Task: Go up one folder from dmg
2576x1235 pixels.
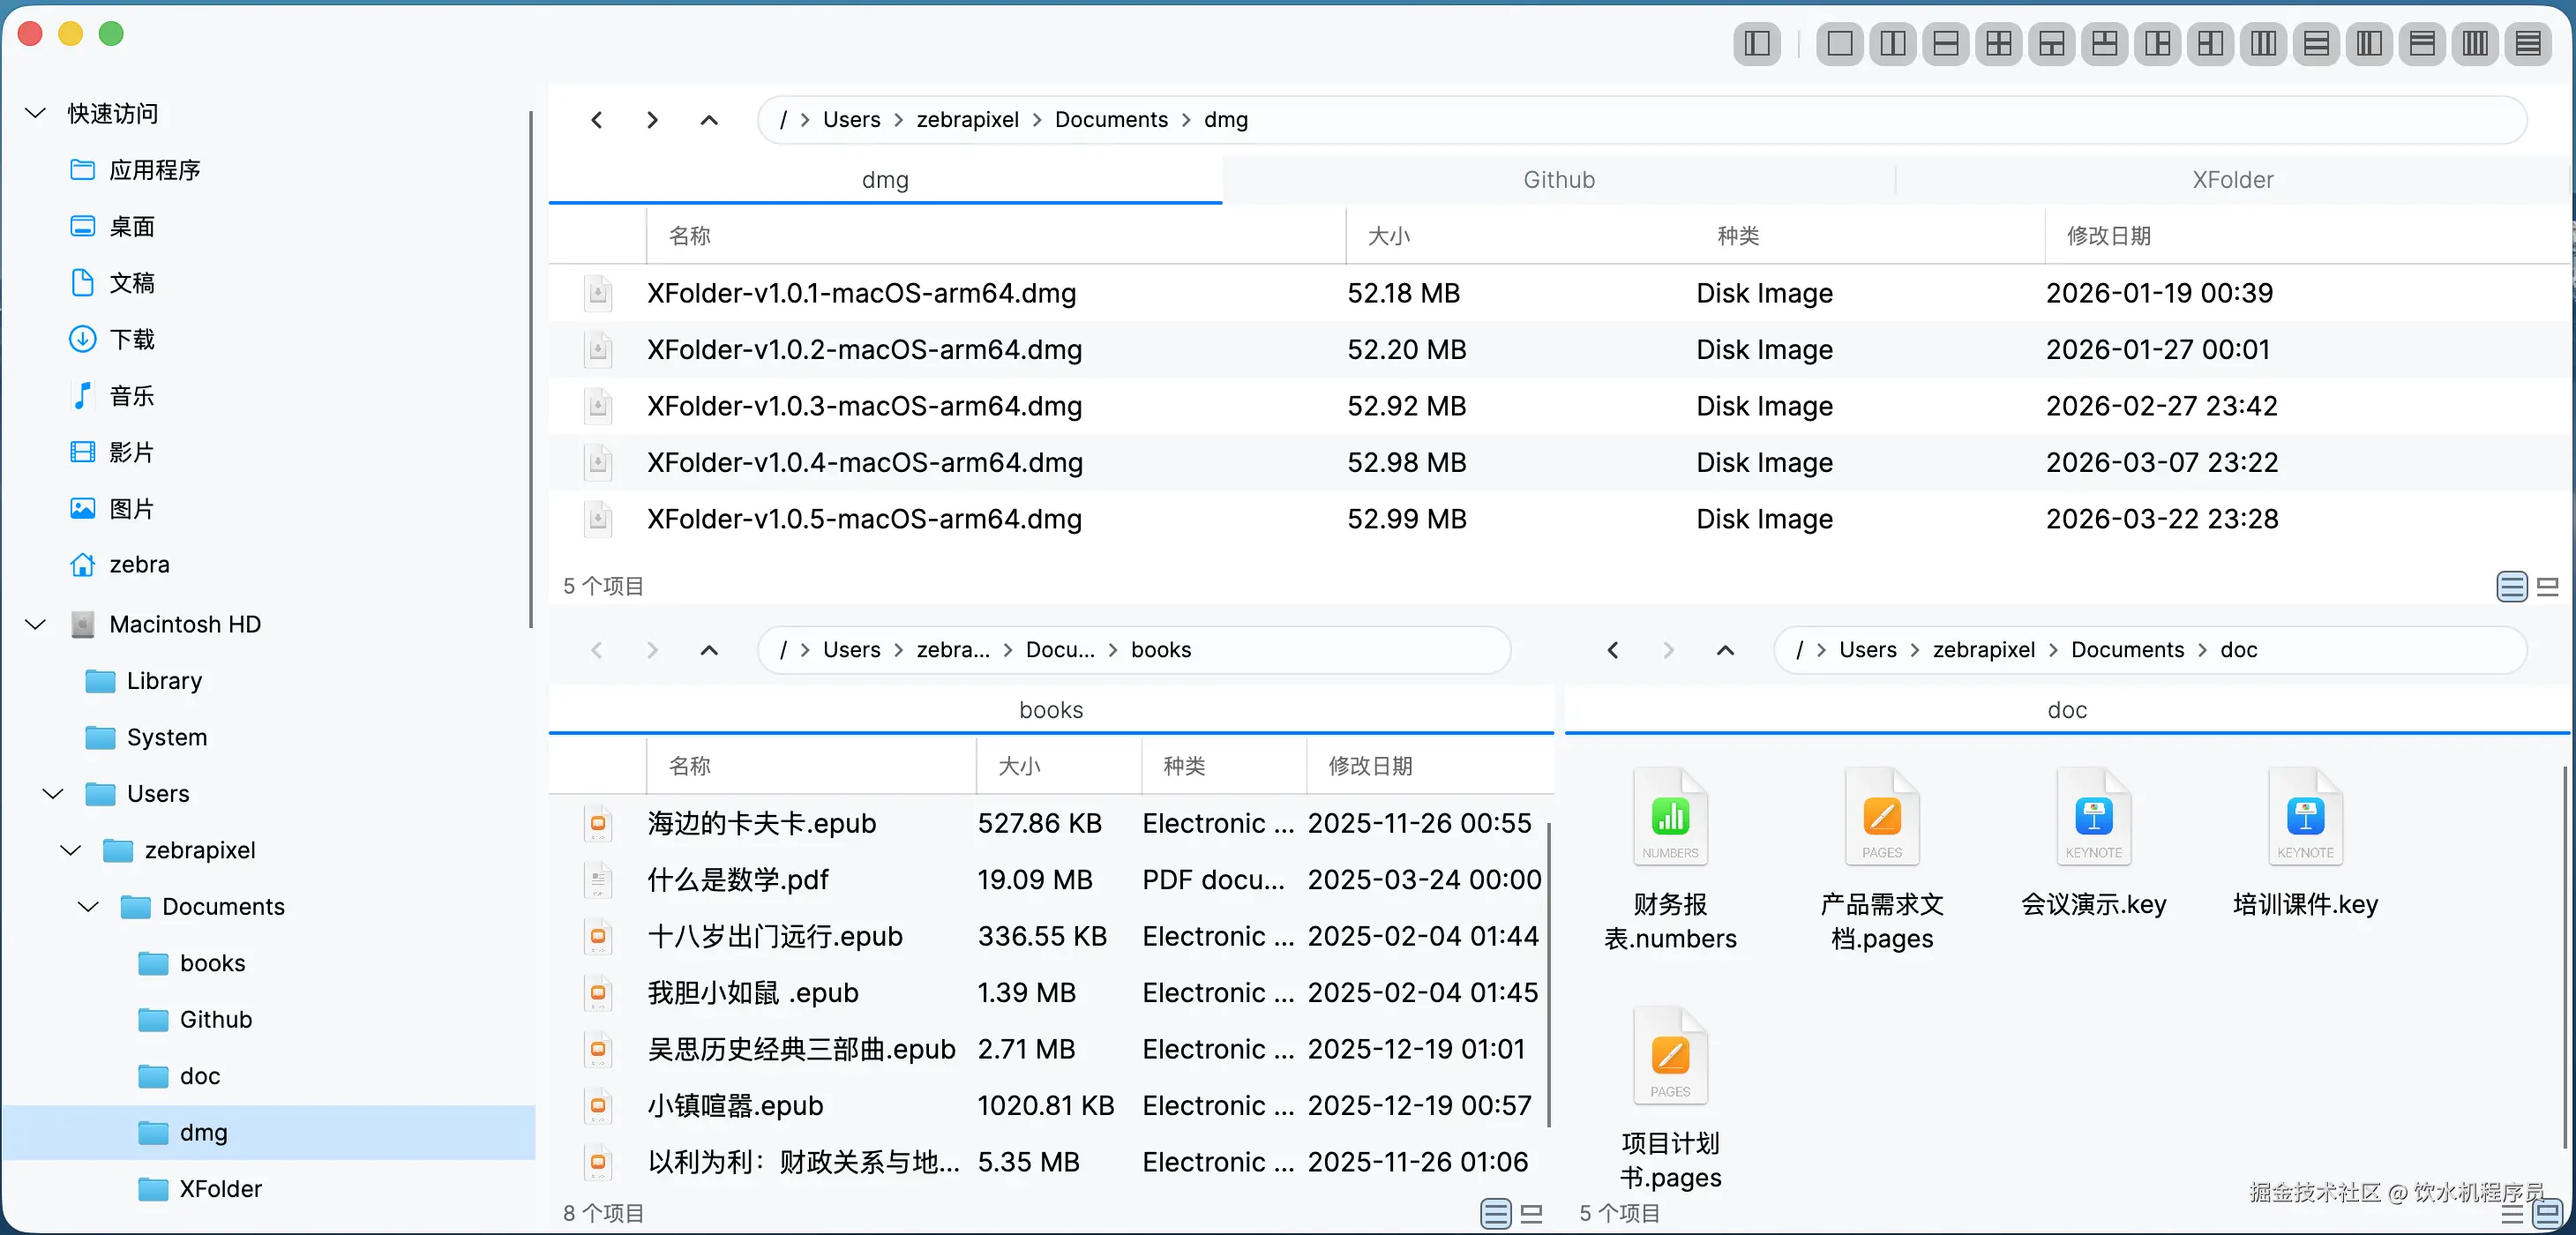Action: 709,120
